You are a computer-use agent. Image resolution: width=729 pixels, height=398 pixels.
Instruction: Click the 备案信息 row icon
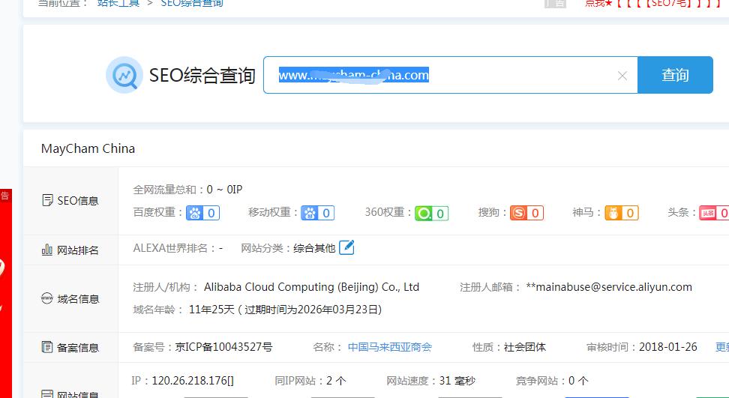tap(47, 347)
